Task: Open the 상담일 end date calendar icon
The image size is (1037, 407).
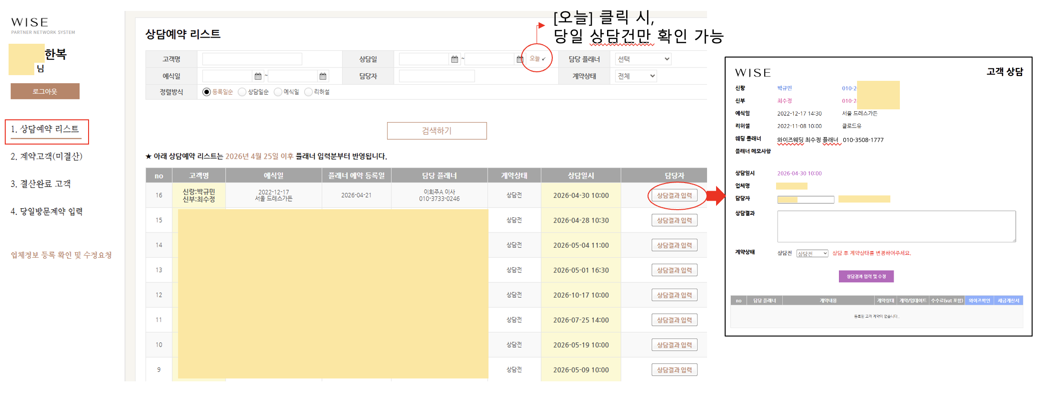Action: [x=519, y=59]
